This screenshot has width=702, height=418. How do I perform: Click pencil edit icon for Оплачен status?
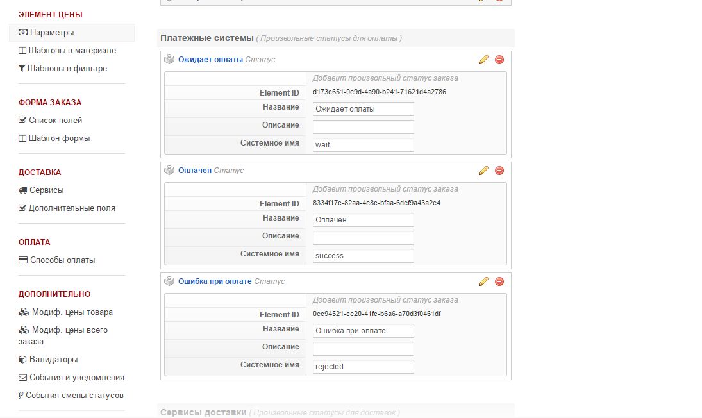[x=483, y=171]
